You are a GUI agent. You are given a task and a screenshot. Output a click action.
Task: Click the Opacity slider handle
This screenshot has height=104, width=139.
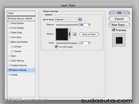pyautogui.click(x=77, y=24)
